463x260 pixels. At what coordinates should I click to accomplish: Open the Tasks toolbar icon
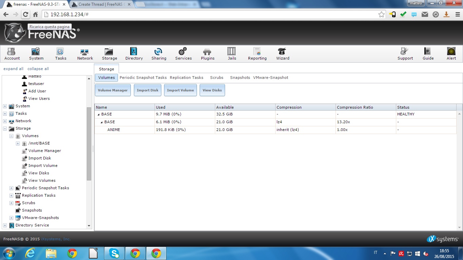60,53
